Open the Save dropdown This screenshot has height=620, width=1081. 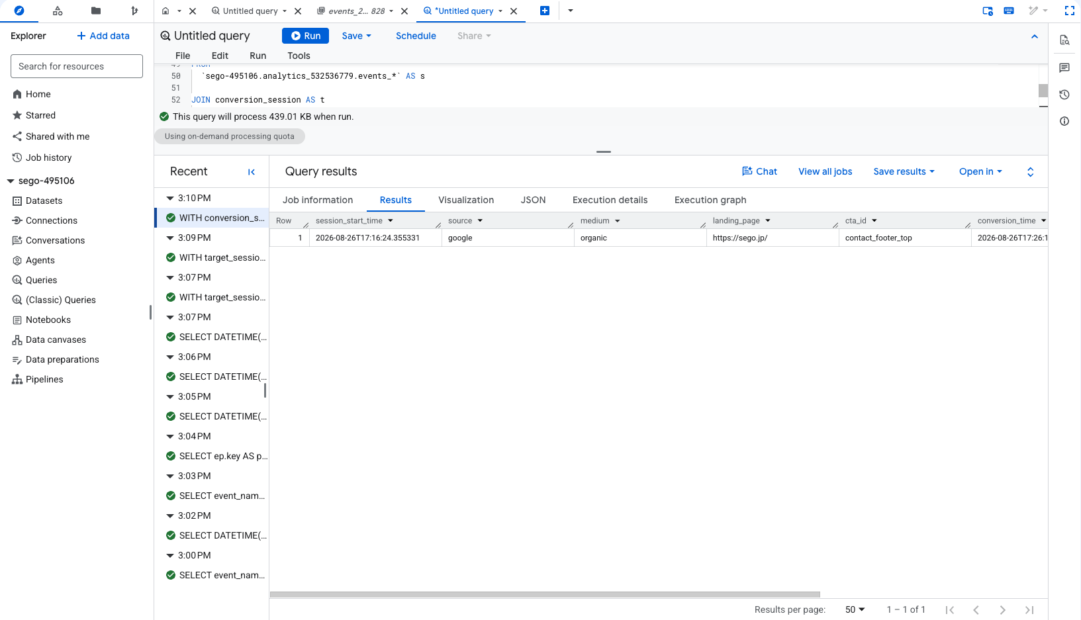coord(356,36)
